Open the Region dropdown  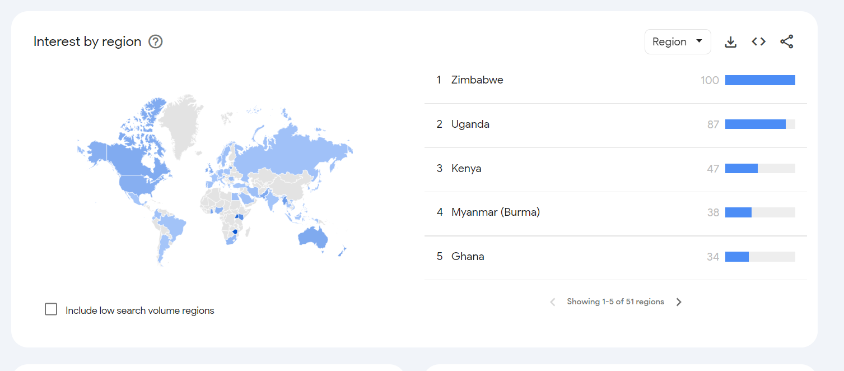678,42
